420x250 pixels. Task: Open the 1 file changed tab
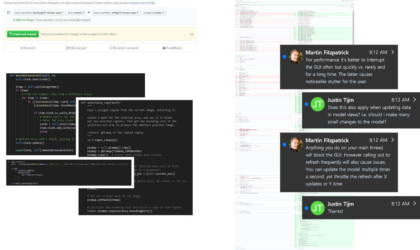point(76,48)
